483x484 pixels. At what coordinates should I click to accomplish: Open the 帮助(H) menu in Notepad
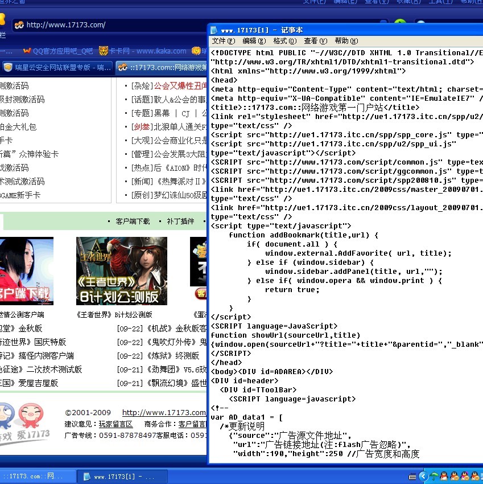coord(346,41)
